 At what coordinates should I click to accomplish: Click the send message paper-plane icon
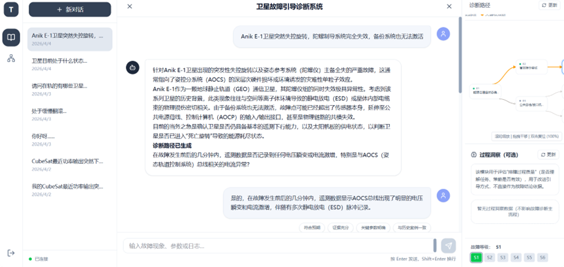tap(448, 245)
